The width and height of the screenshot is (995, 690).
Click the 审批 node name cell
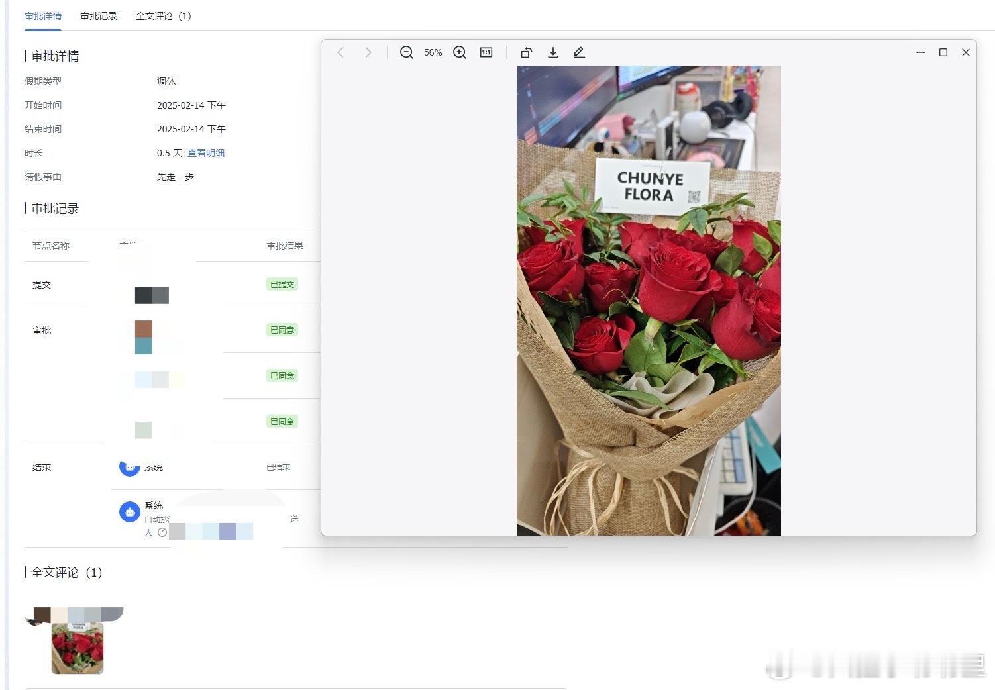pos(42,330)
